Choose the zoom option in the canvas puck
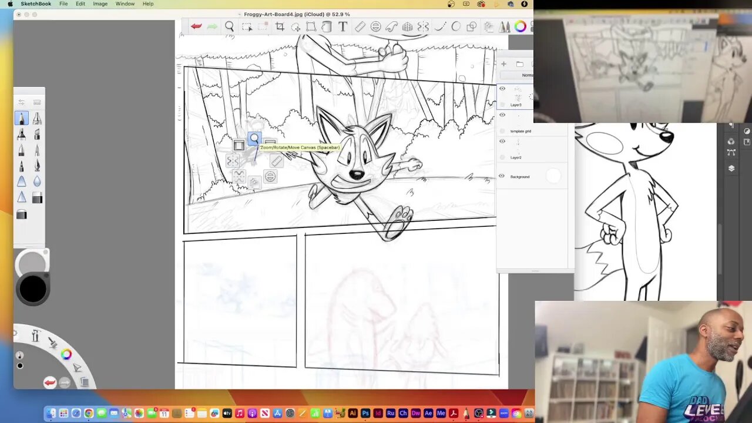 (x=254, y=139)
